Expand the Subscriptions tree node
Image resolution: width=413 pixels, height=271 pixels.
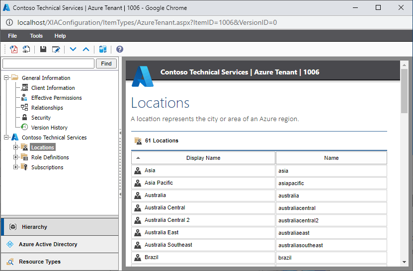point(15,167)
